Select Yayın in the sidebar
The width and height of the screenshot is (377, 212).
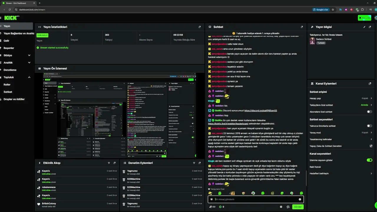pyautogui.click(x=16, y=26)
